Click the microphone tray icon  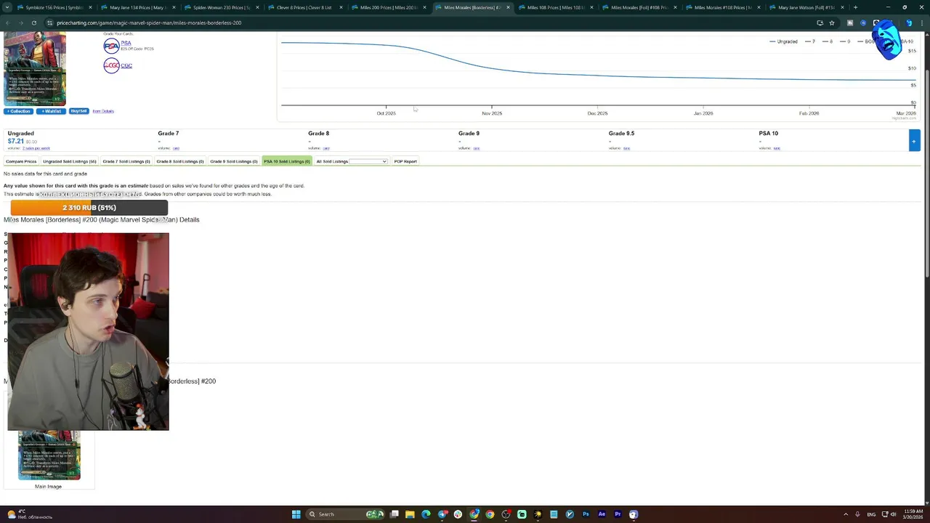[x=857, y=514]
